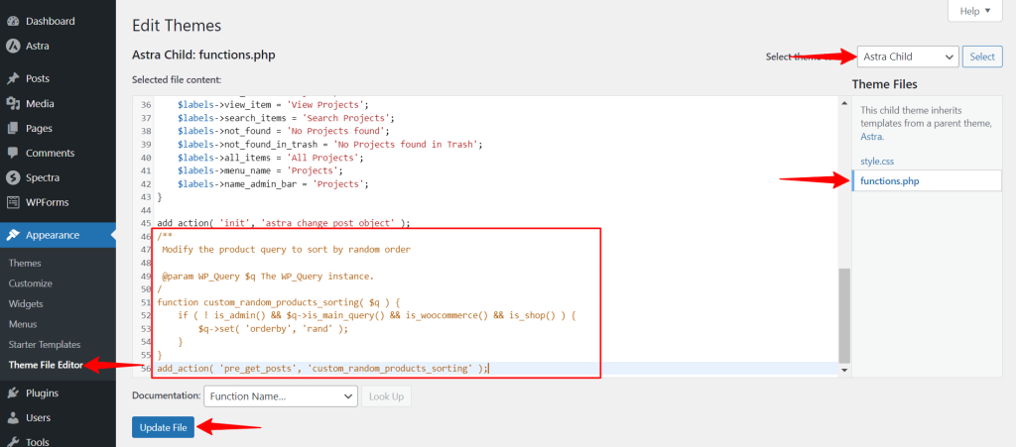Click the 'Search Projects' code line
Viewport: 1016px width, 447px height.
point(286,118)
